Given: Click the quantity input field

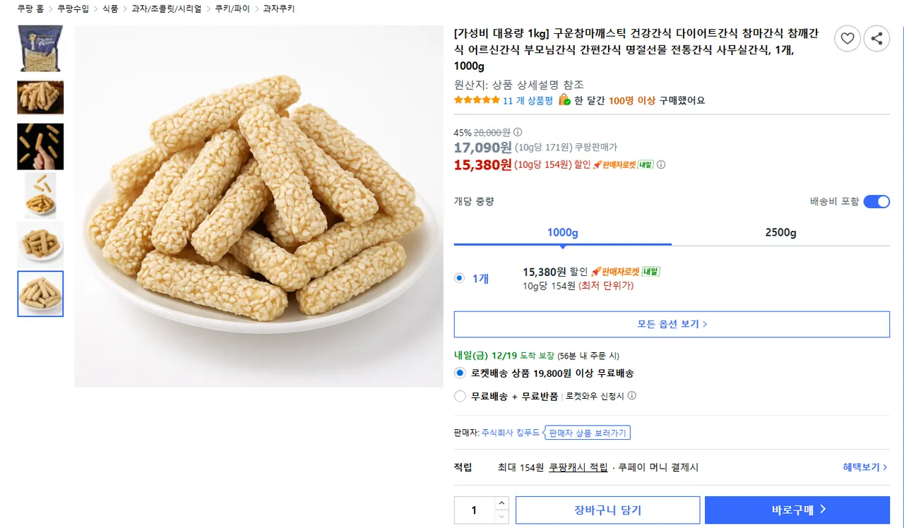Looking at the screenshot, I should 474,510.
